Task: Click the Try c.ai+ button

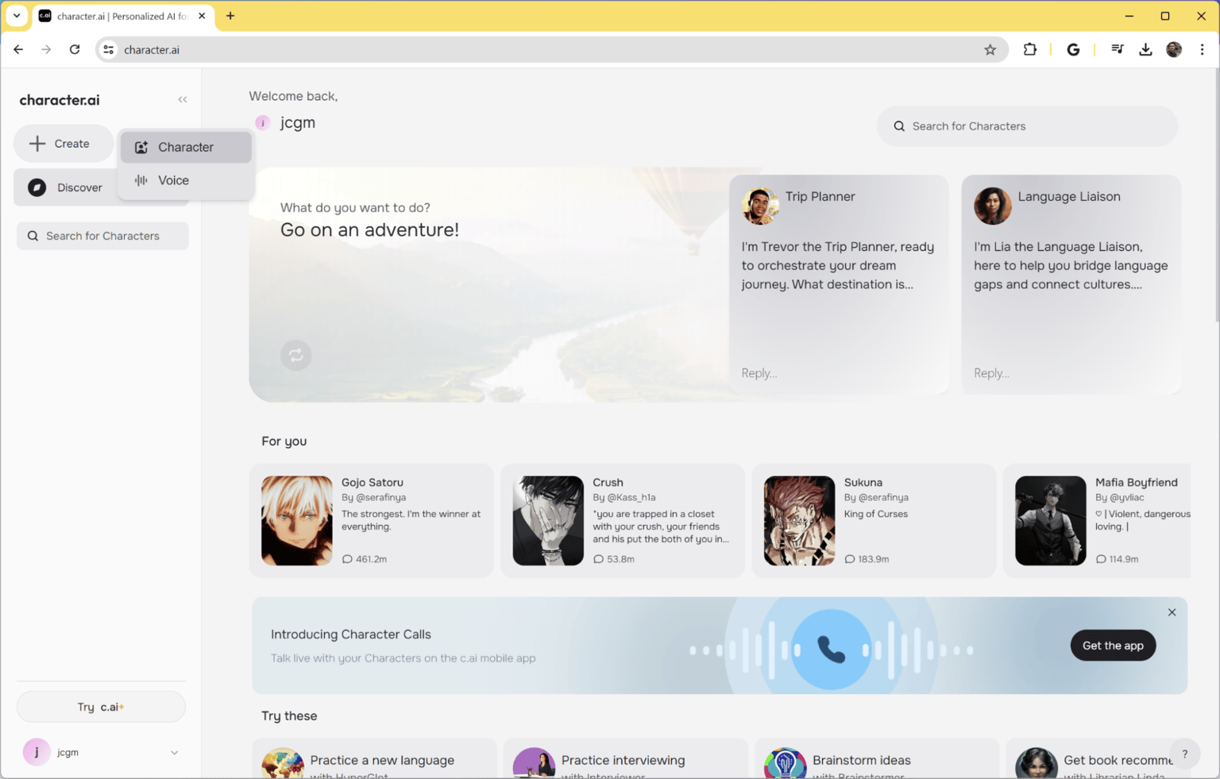Action: click(101, 707)
